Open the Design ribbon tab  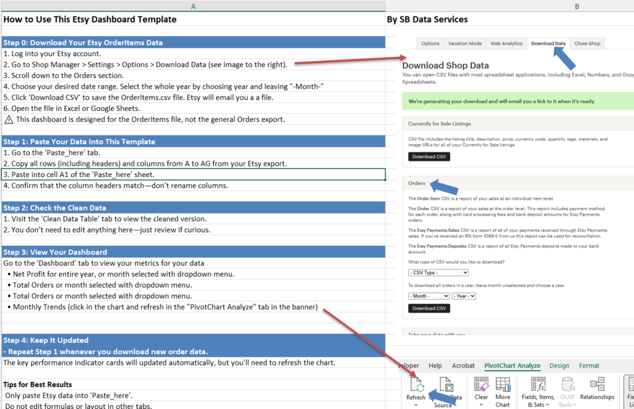559,366
